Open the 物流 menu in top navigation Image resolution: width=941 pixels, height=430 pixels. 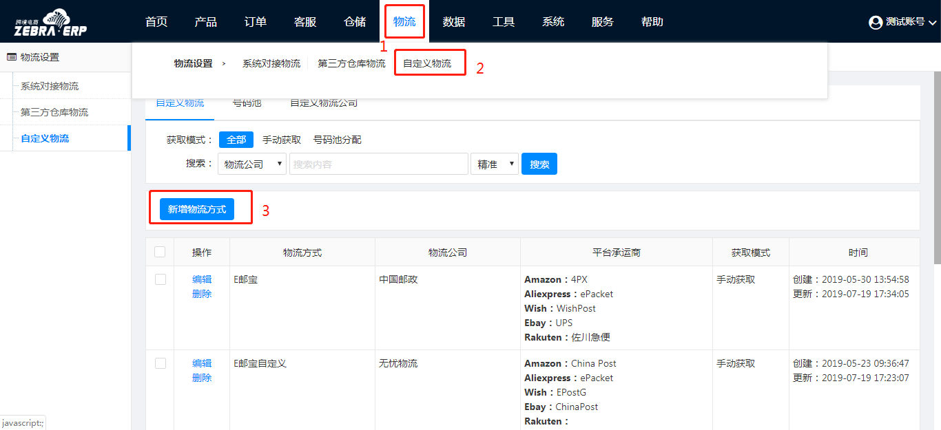tap(404, 22)
